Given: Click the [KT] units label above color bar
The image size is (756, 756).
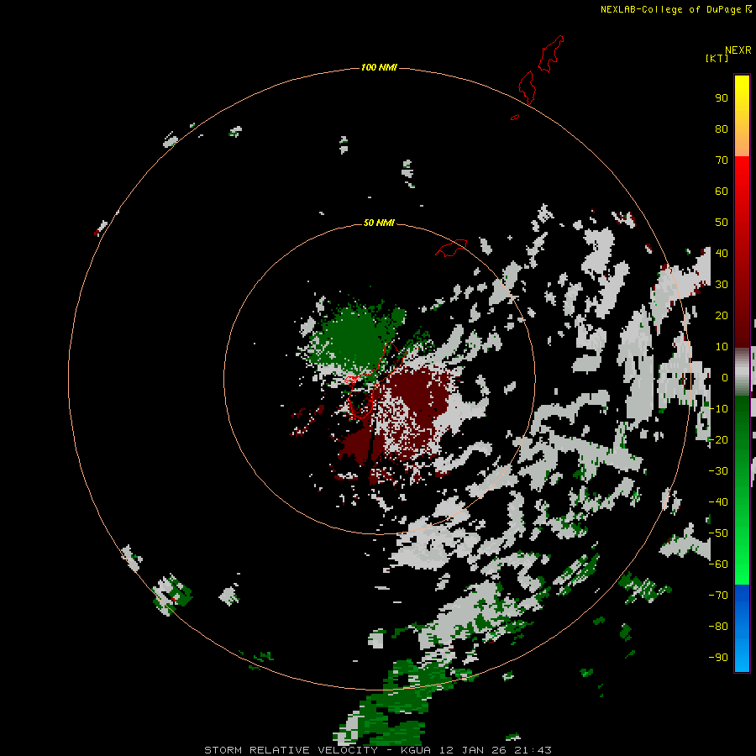Looking at the screenshot, I should click(716, 58).
